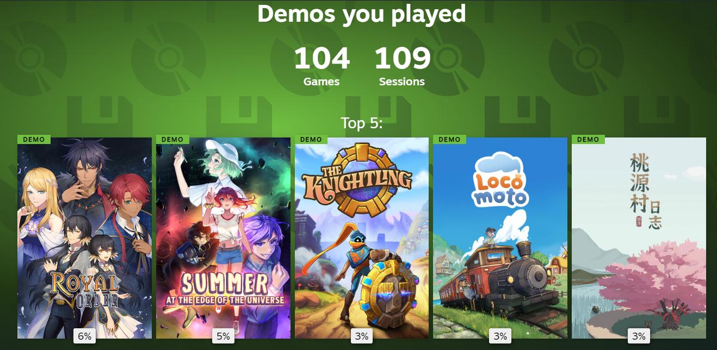The width and height of the screenshot is (717, 350).
Task: Click the 3% badge under Locomoto
Action: (x=500, y=336)
